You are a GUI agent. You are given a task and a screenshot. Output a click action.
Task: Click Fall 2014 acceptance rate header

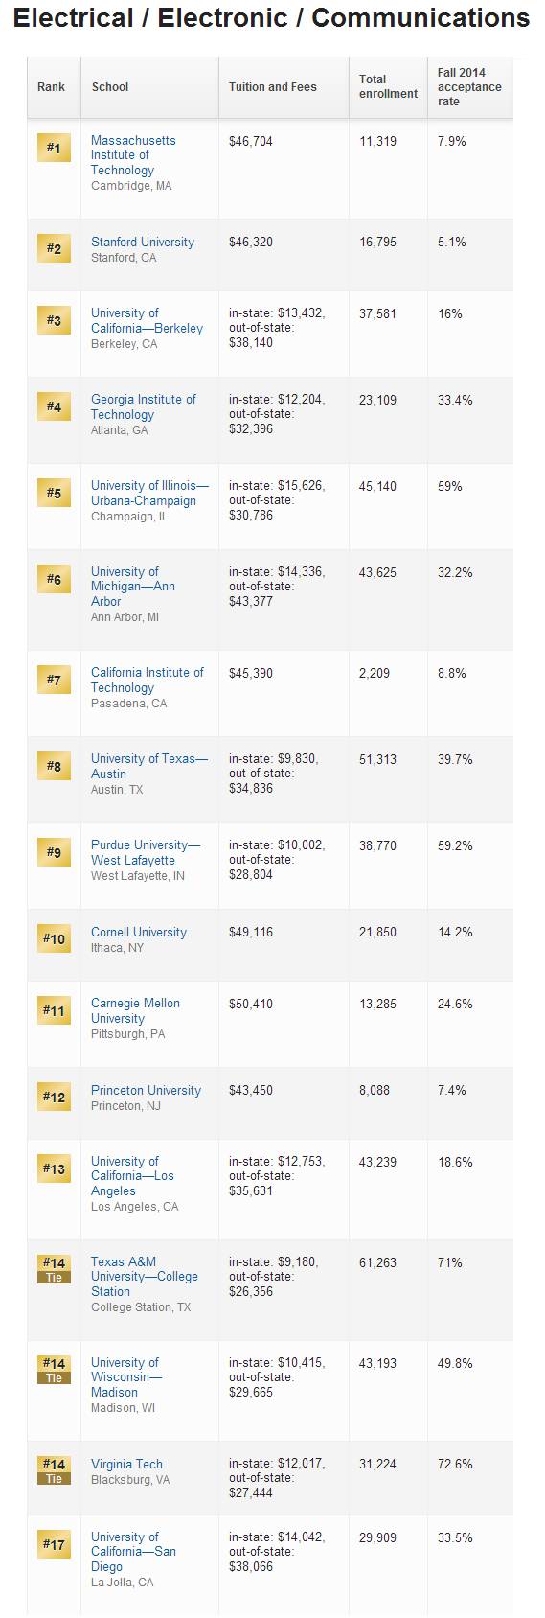469,87
